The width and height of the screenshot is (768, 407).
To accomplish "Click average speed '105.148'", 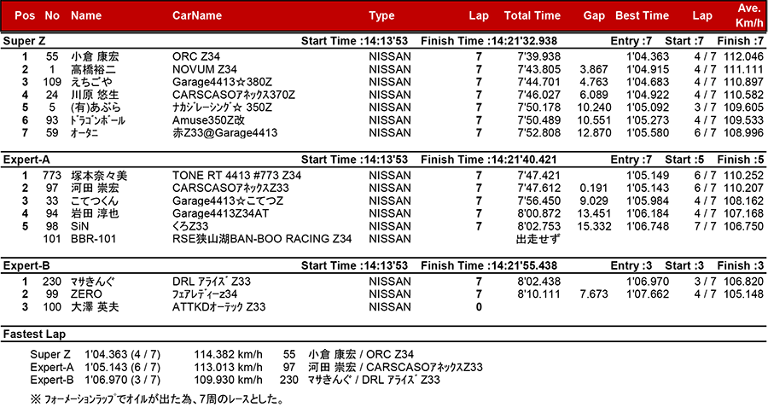I will pyautogui.click(x=743, y=294).
